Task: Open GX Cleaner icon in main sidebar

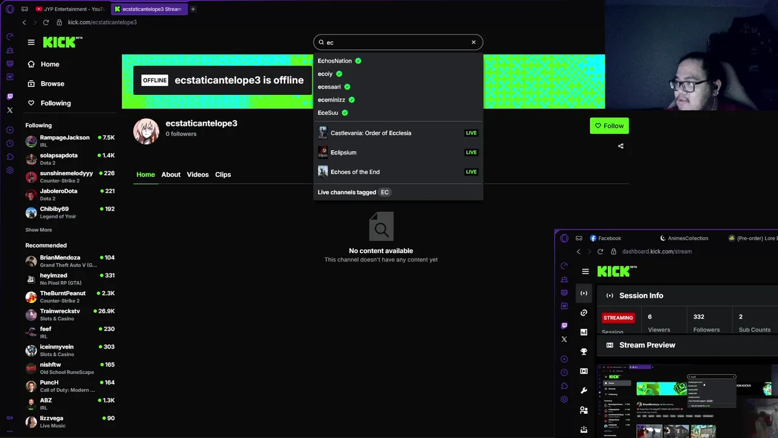Action: click(10, 50)
